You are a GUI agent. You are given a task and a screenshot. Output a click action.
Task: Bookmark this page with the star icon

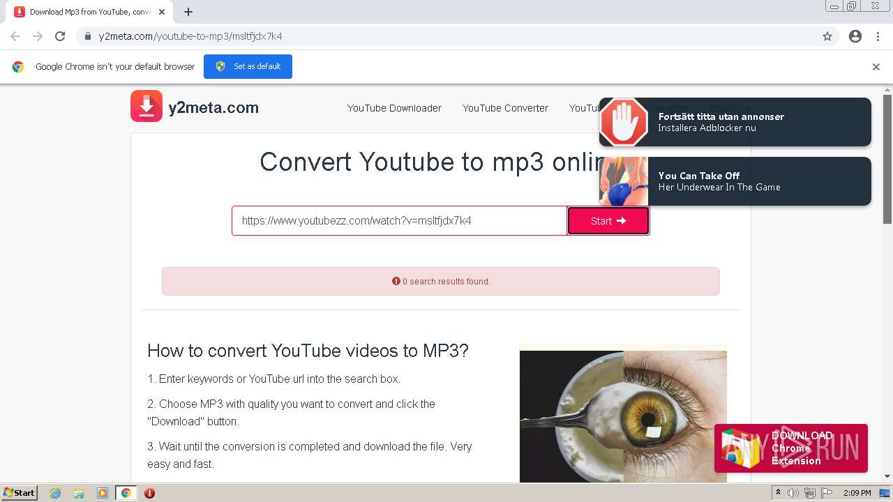click(827, 36)
